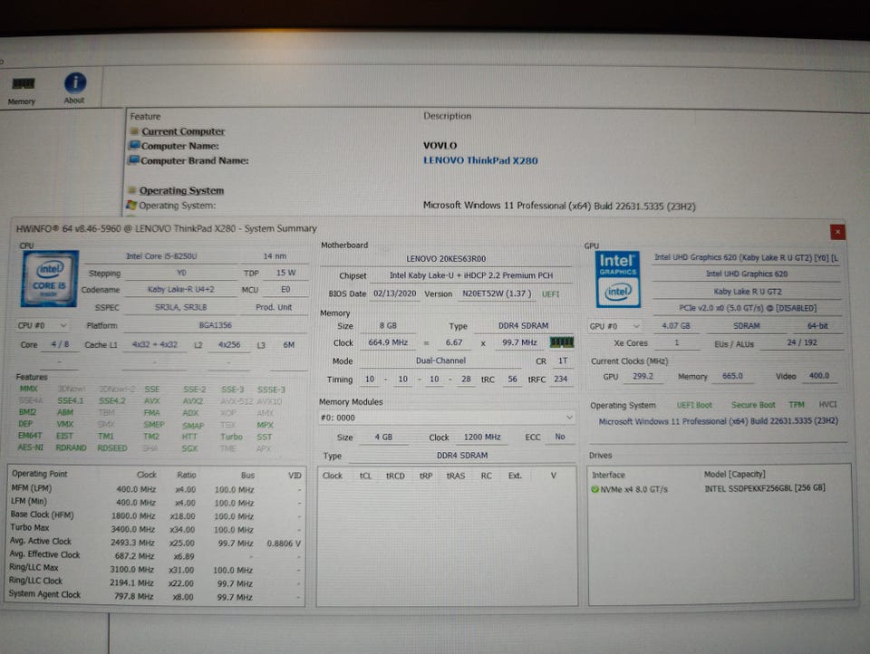Click the memory size 8 GB field
870x654 pixels.
[388, 325]
